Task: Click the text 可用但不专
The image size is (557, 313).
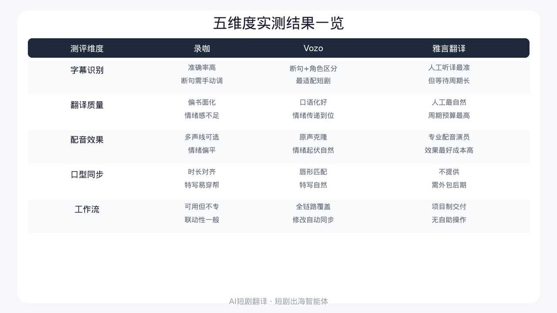Action: pos(202,206)
